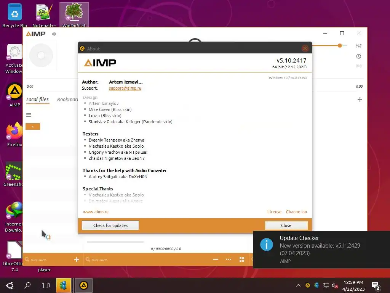Click the Update Checker notification

coord(321,250)
